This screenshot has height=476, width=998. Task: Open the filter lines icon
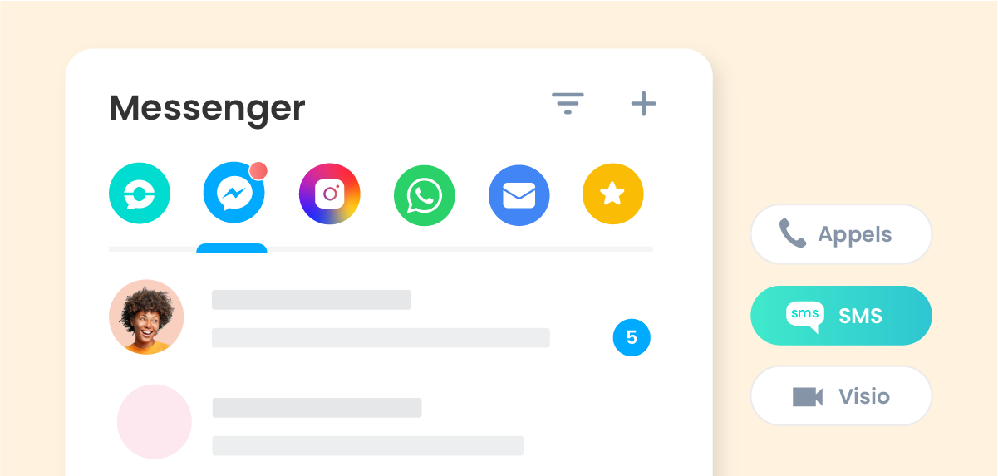(x=568, y=104)
